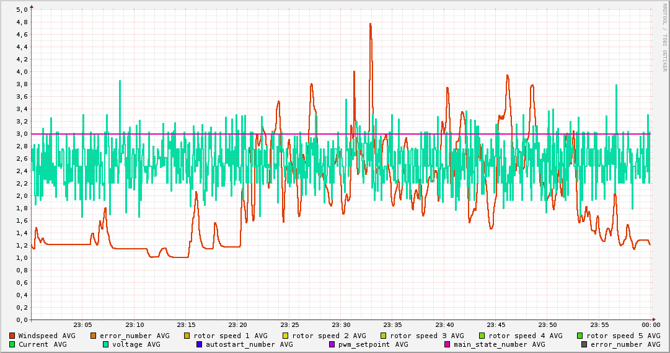Select the main_state_number AVG legend label

tap(499, 344)
